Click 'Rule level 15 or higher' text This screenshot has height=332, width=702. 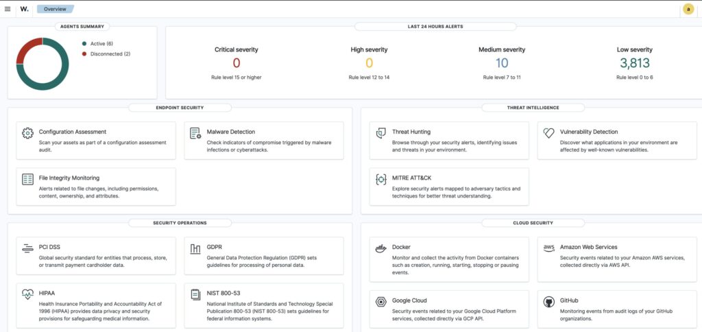click(237, 78)
